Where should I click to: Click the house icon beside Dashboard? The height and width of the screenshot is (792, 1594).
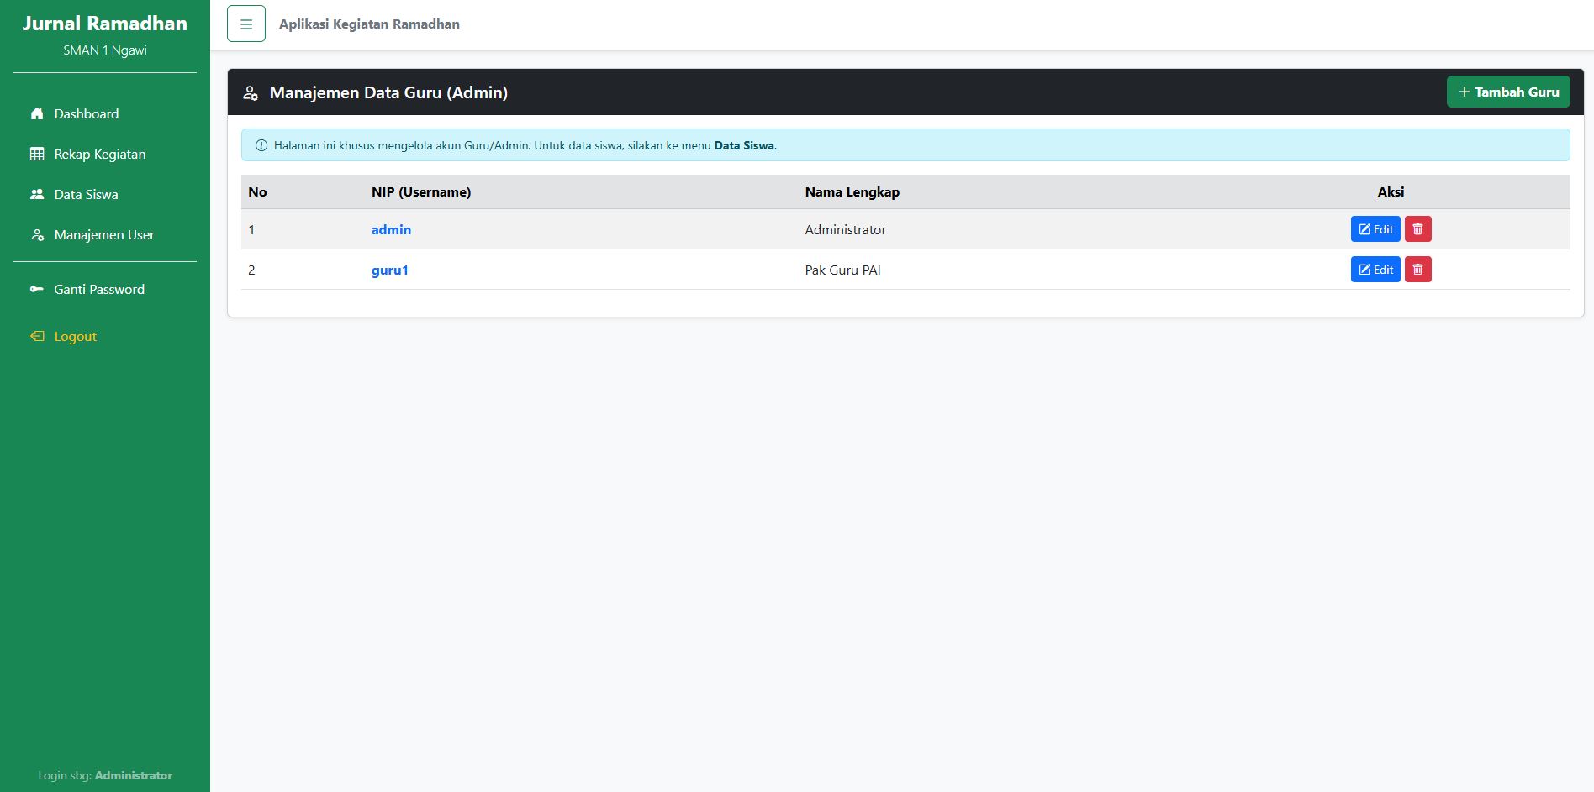click(x=37, y=114)
